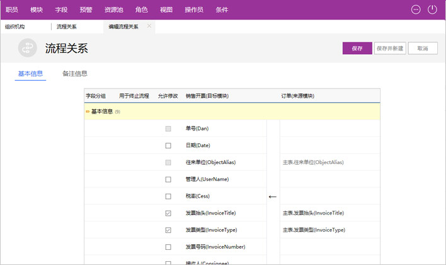Click the more options ellipsis icon
Viewport: 446px width, 265px height.
415,9
